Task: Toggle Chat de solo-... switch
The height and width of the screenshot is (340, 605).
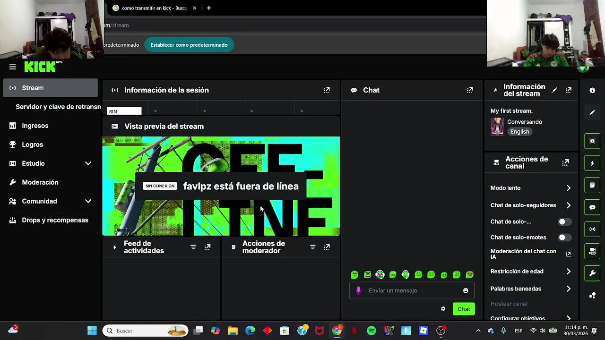Action: coord(565,221)
